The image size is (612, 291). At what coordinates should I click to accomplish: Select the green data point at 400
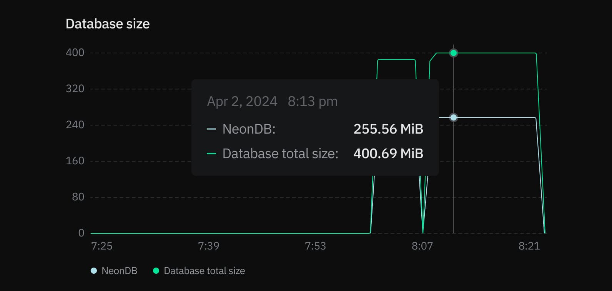454,53
